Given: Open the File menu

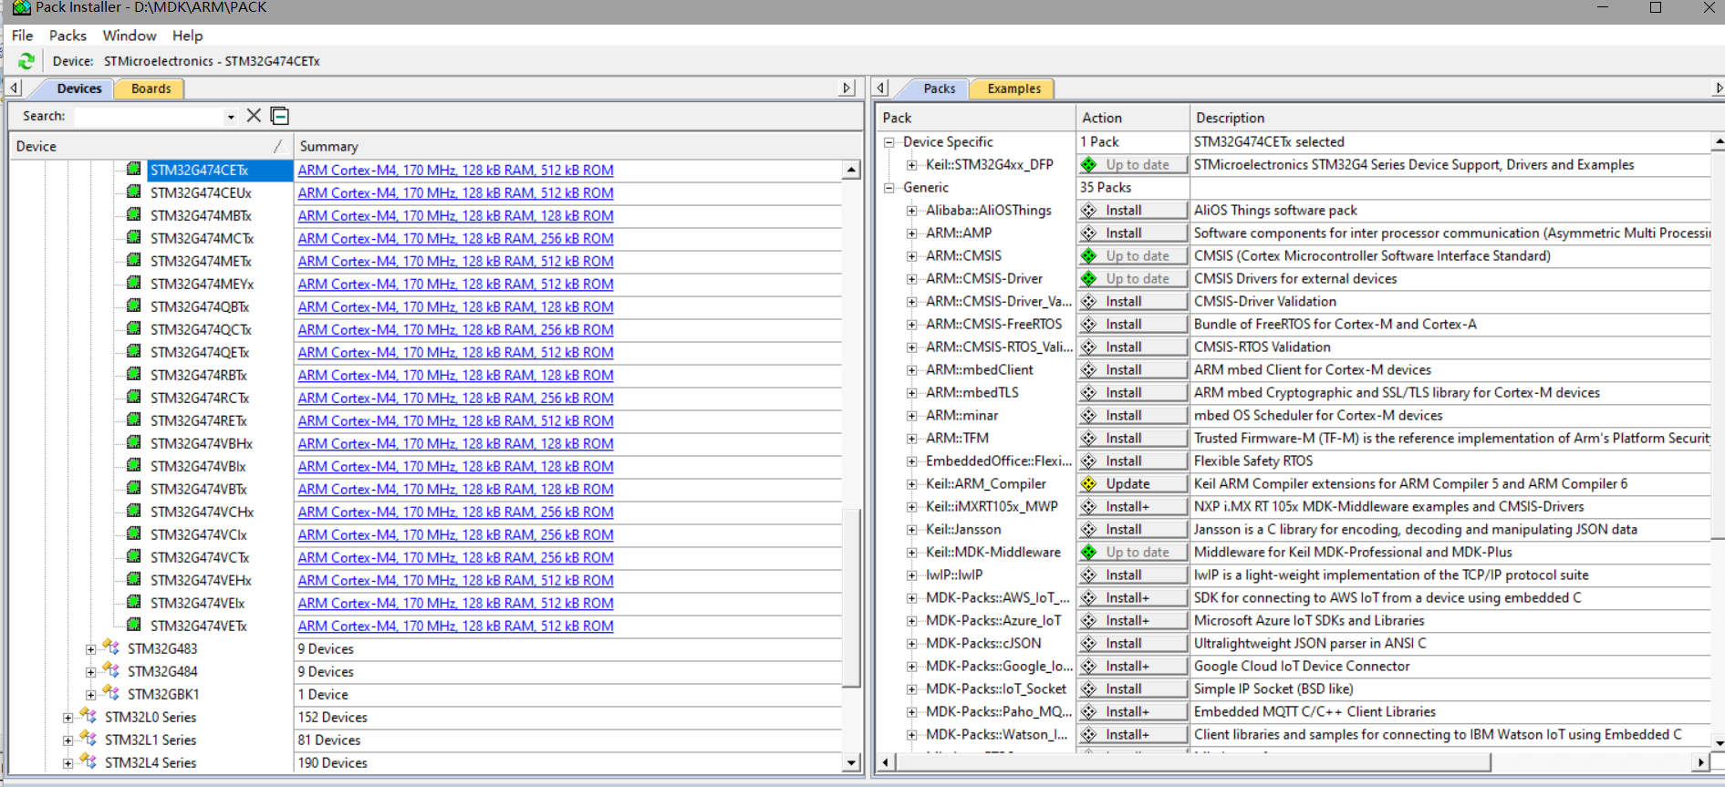Looking at the screenshot, I should [23, 36].
